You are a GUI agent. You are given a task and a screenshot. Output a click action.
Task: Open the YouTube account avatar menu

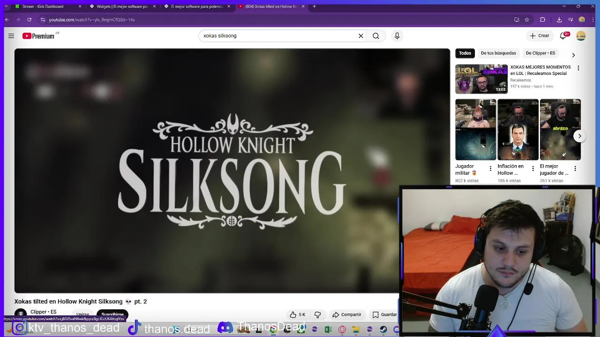(581, 36)
